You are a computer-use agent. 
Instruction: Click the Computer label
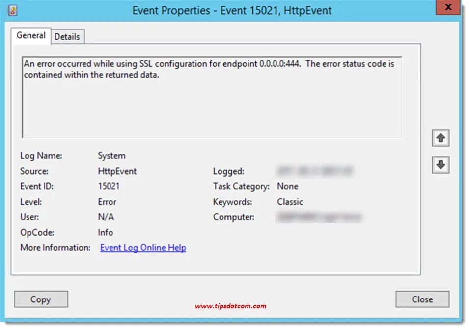point(234,217)
